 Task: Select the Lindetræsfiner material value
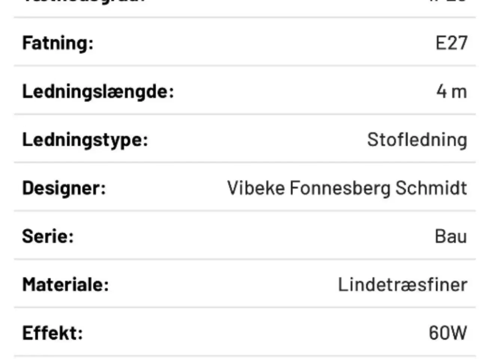[x=402, y=284]
